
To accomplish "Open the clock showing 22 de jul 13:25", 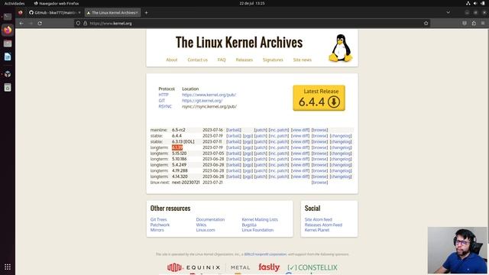I will (x=252, y=3).
